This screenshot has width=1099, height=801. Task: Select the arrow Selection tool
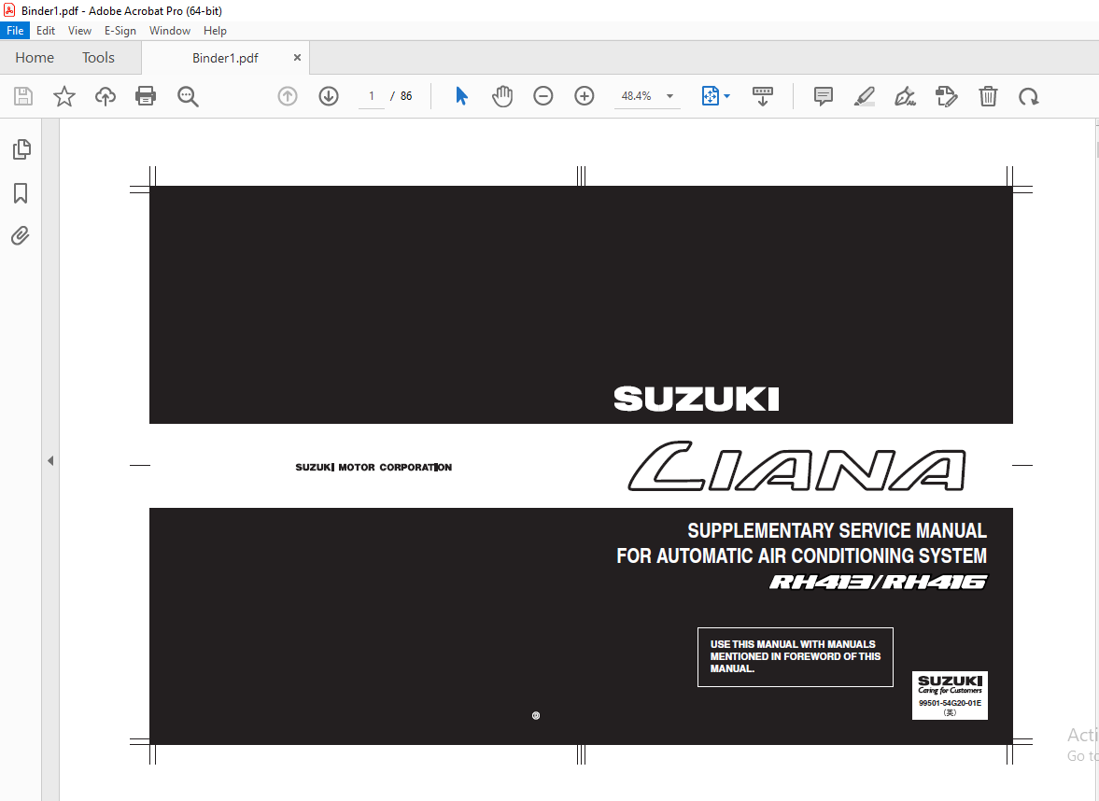tap(461, 96)
